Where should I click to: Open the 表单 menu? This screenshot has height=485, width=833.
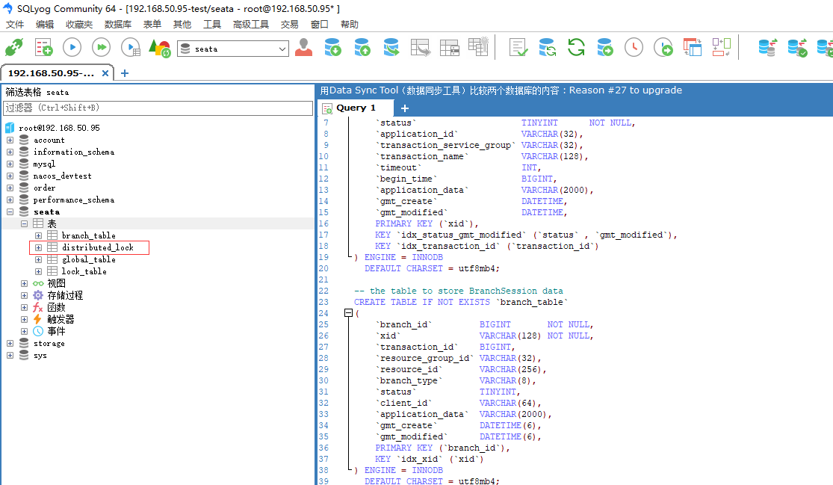pos(152,25)
